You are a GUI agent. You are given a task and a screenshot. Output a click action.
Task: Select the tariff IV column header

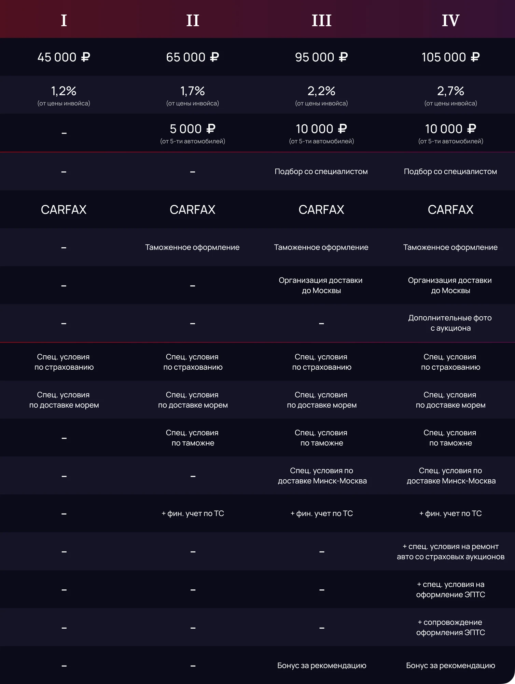(450, 20)
